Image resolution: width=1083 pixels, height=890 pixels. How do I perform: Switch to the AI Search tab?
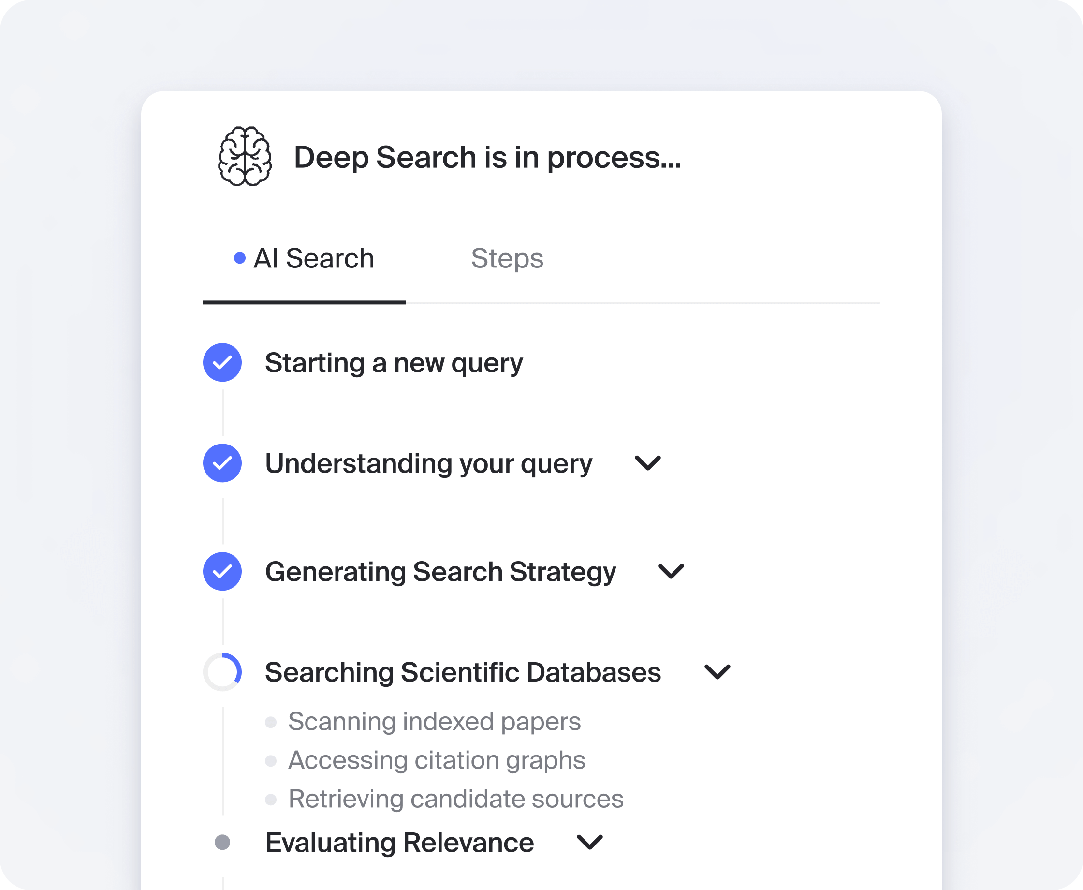tap(313, 258)
